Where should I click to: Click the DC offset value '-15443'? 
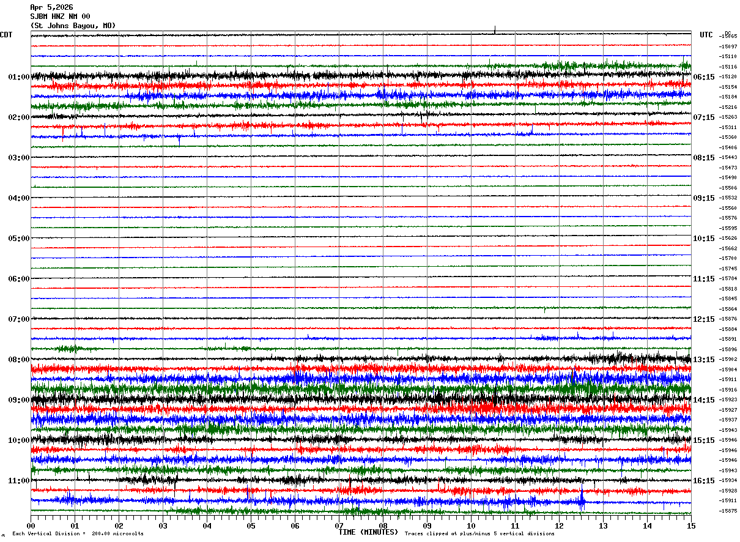click(x=728, y=158)
